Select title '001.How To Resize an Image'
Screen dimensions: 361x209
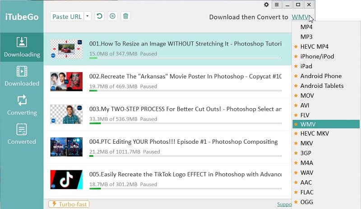point(185,44)
